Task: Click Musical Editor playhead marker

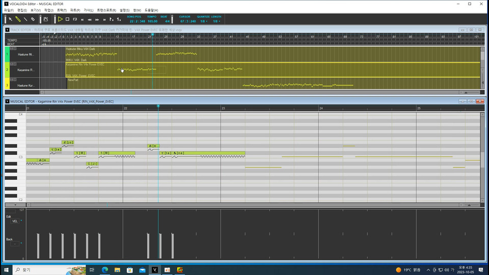Action: click(x=158, y=106)
